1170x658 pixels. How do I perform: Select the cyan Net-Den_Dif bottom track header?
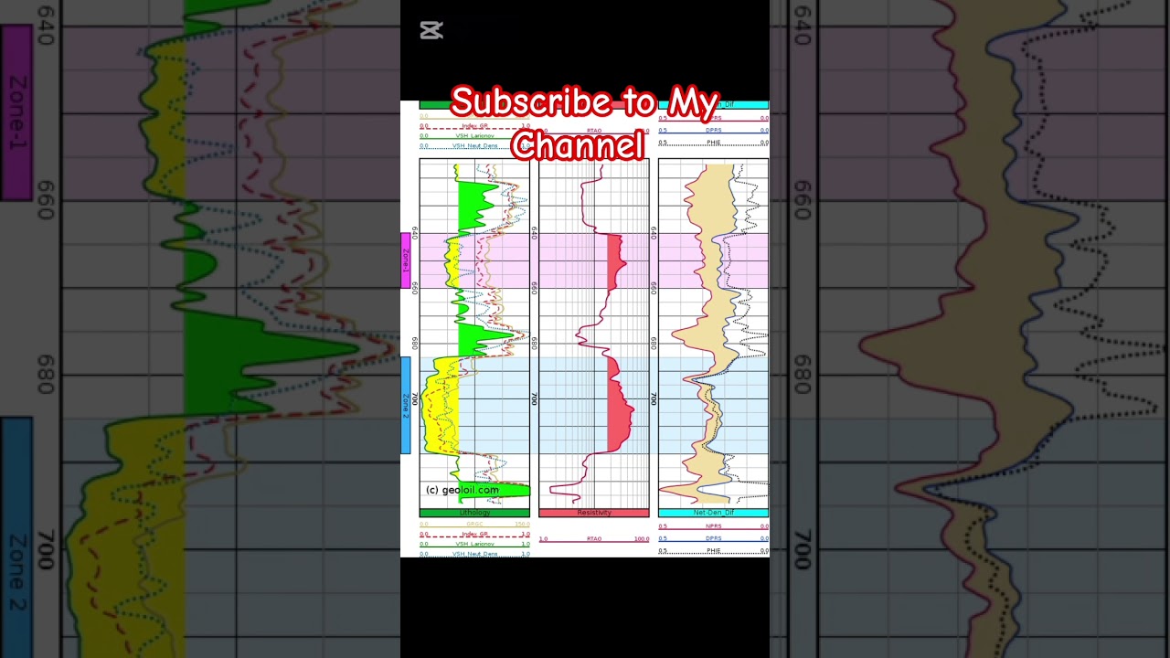tap(713, 513)
